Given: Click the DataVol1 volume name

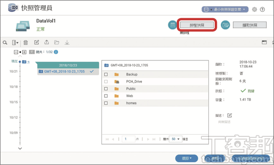Looking at the screenshot, I should (46, 21).
